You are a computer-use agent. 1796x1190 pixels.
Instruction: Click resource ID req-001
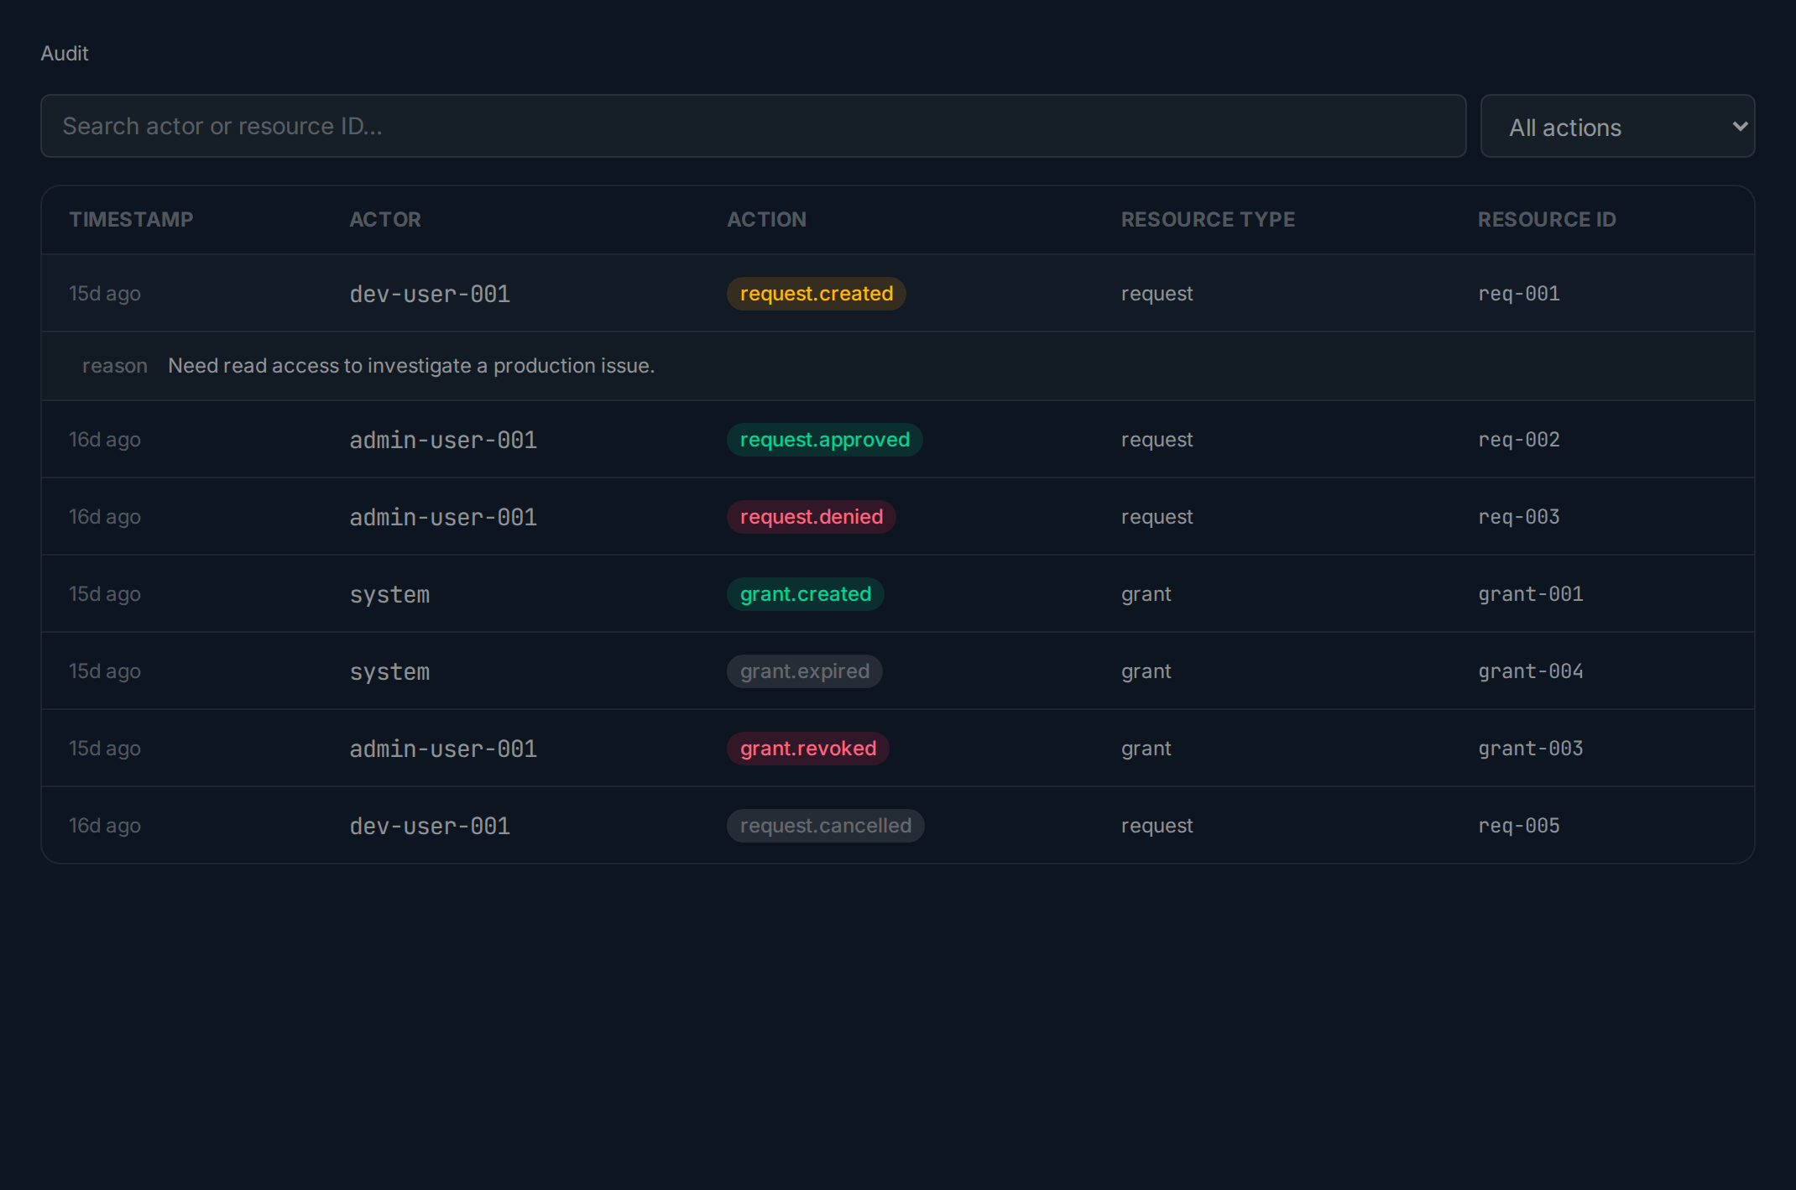(x=1518, y=294)
